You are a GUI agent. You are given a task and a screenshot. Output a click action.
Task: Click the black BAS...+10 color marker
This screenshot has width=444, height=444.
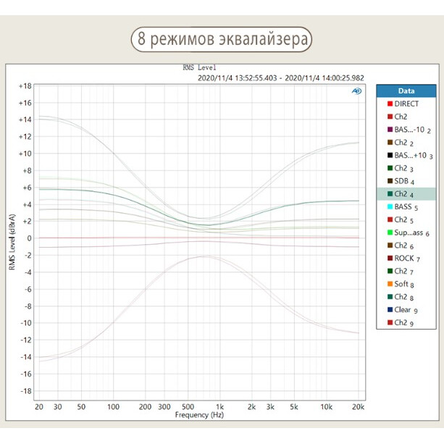[390, 156]
